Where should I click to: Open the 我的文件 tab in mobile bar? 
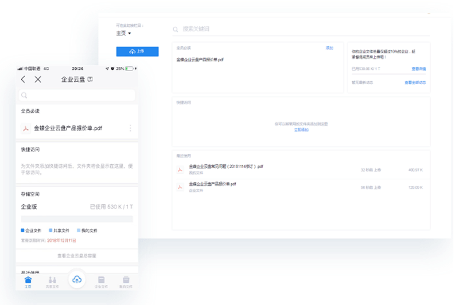[x=126, y=282]
